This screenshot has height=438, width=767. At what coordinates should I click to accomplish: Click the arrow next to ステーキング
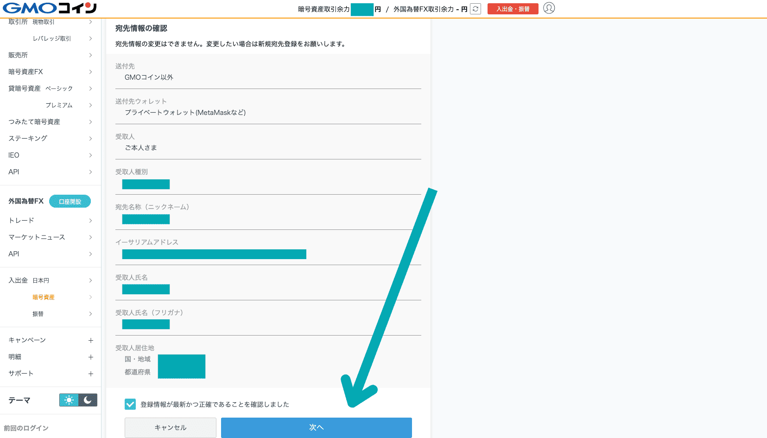pyautogui.click(x=90, y=139)
